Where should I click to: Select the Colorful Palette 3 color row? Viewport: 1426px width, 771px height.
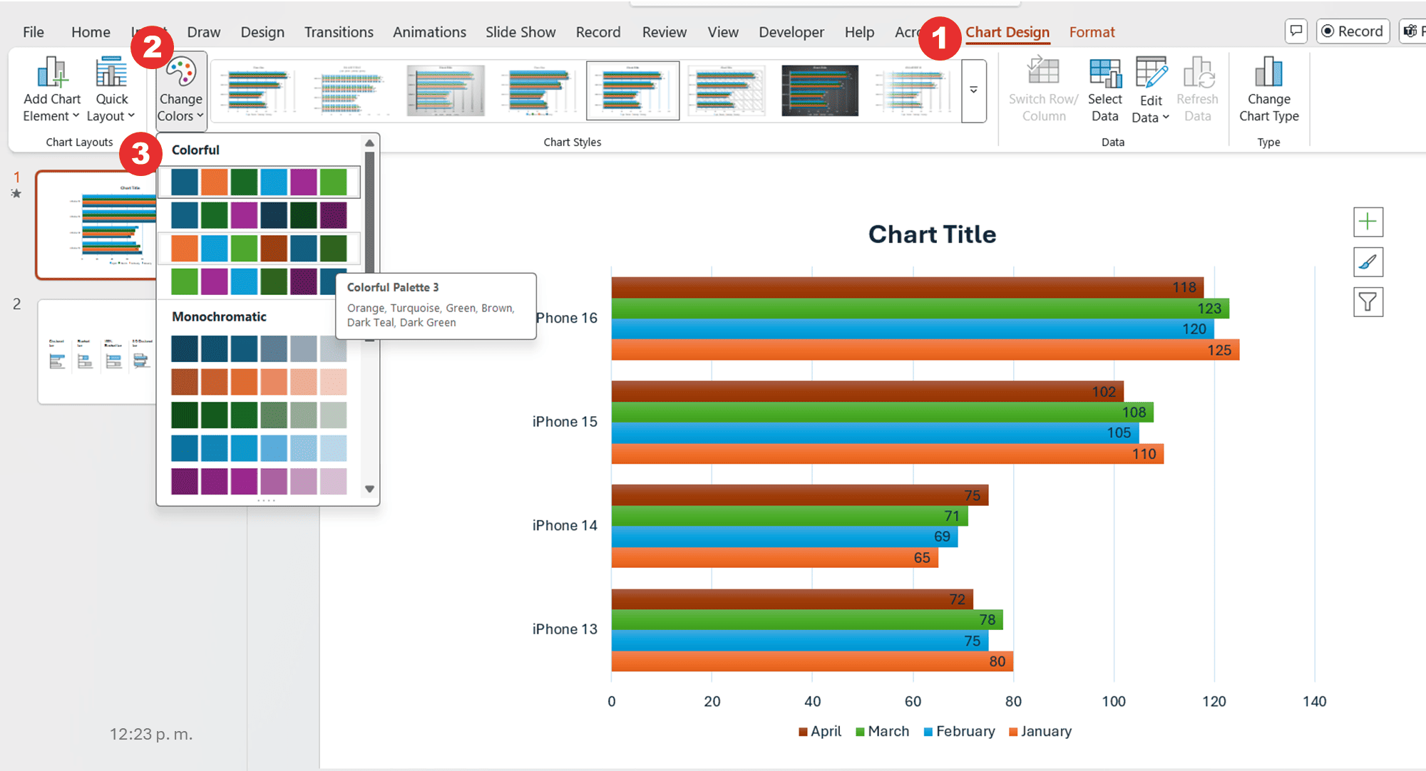pyautogui.click(x=259, y=248)
